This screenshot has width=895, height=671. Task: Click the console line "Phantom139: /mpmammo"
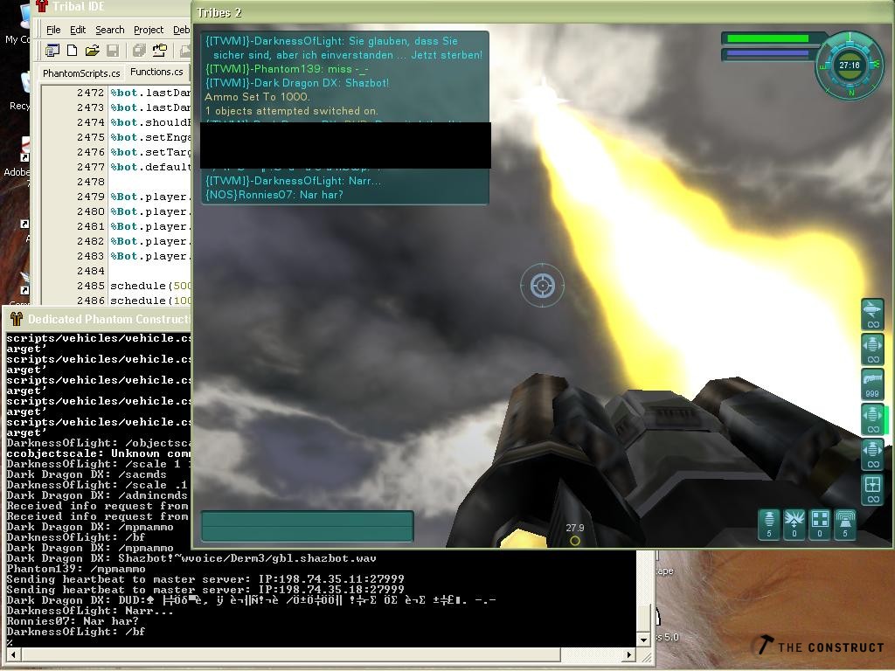[x=76, y=569]
